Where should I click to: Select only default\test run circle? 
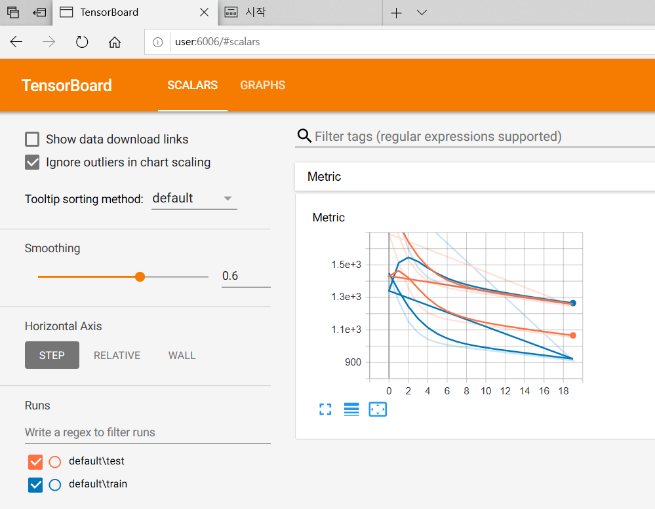(54, 462)
